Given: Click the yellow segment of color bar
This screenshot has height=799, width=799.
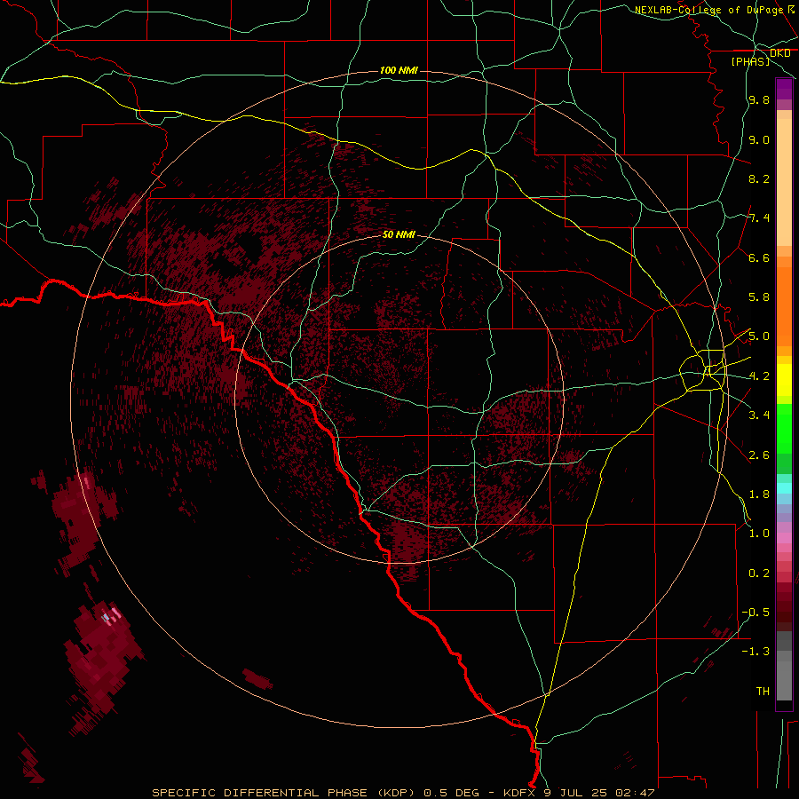Looking at the screenshot, I should coord(784,380).
